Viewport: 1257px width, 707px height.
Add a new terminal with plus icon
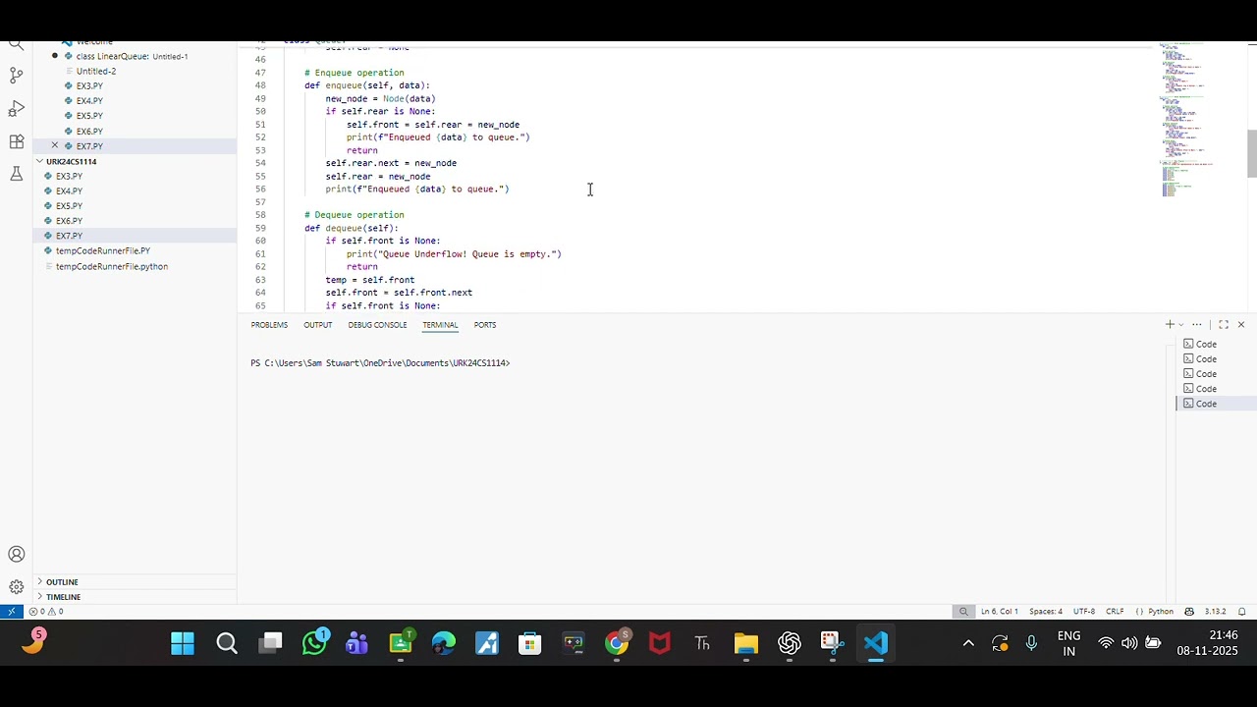click(x=1170, y=324)
